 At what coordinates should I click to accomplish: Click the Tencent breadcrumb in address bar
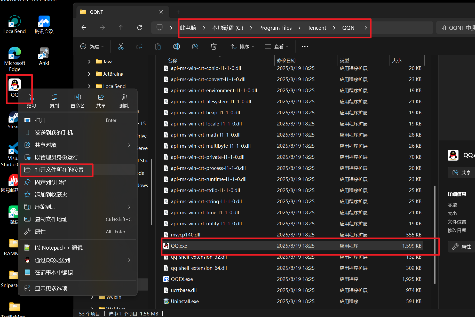tap(317, 28)
